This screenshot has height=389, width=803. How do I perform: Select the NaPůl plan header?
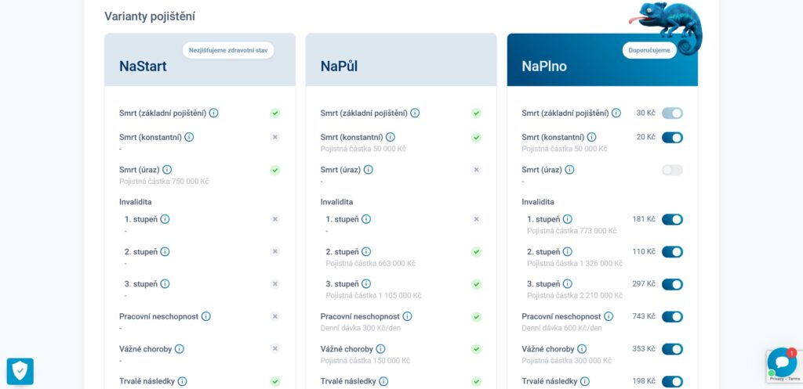point(401,59)
